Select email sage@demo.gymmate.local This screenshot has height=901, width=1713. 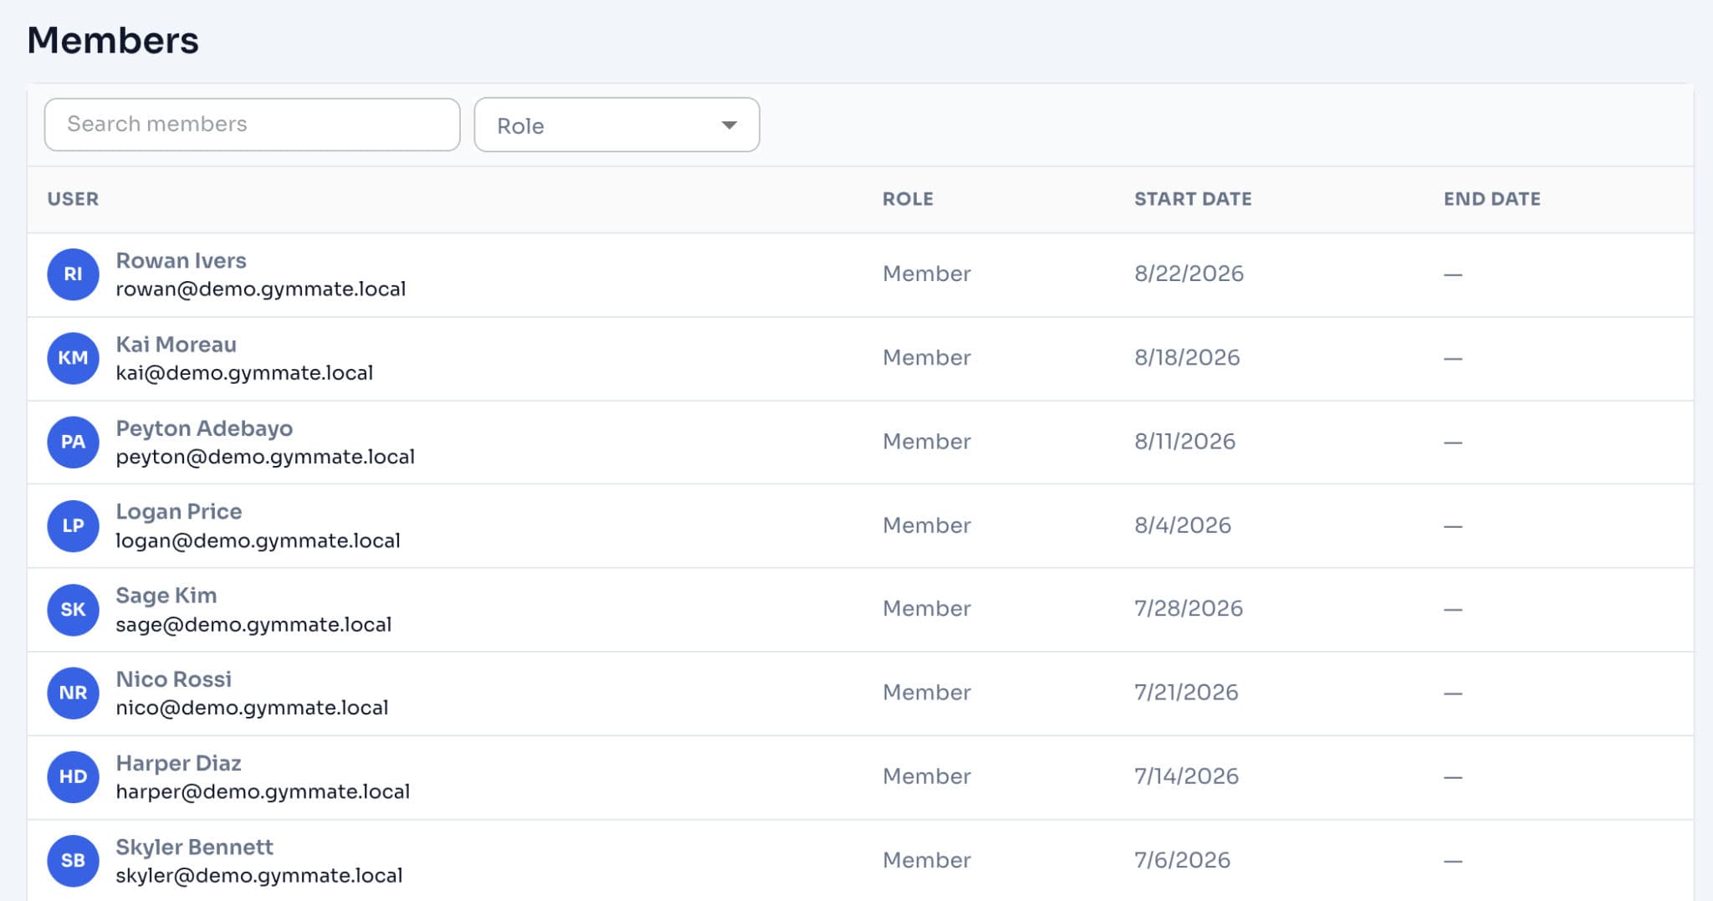[x=253, y=624]
